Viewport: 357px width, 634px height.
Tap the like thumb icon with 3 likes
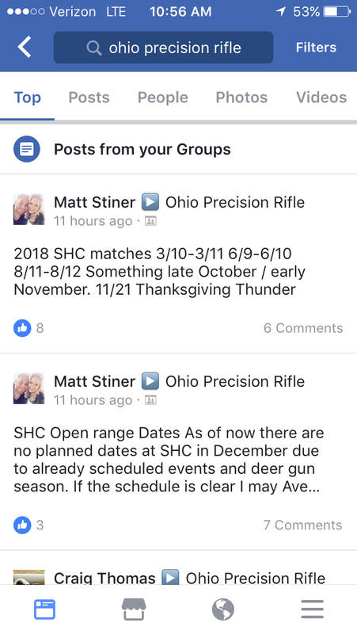[22, 525]
